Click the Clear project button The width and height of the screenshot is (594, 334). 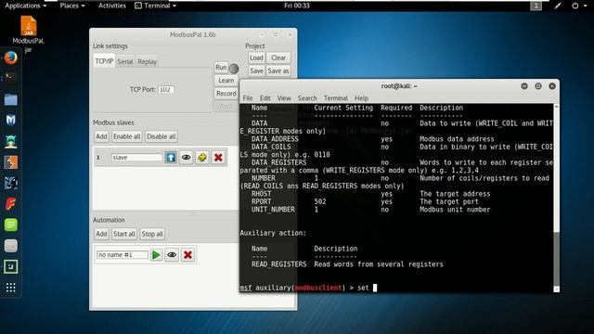(x=278, y=58)
